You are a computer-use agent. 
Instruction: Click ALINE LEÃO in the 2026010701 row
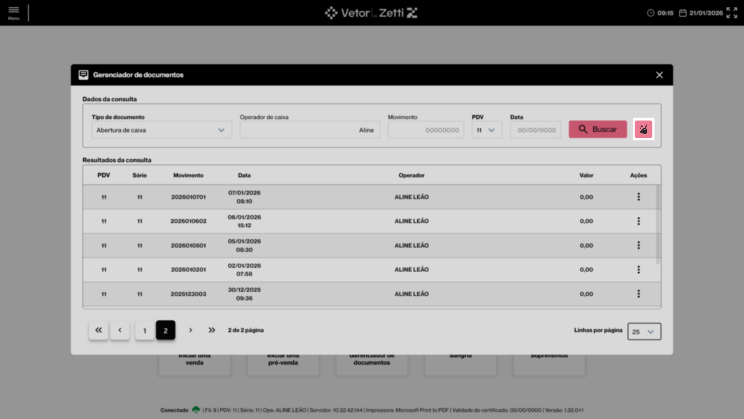tap(412, 197)
